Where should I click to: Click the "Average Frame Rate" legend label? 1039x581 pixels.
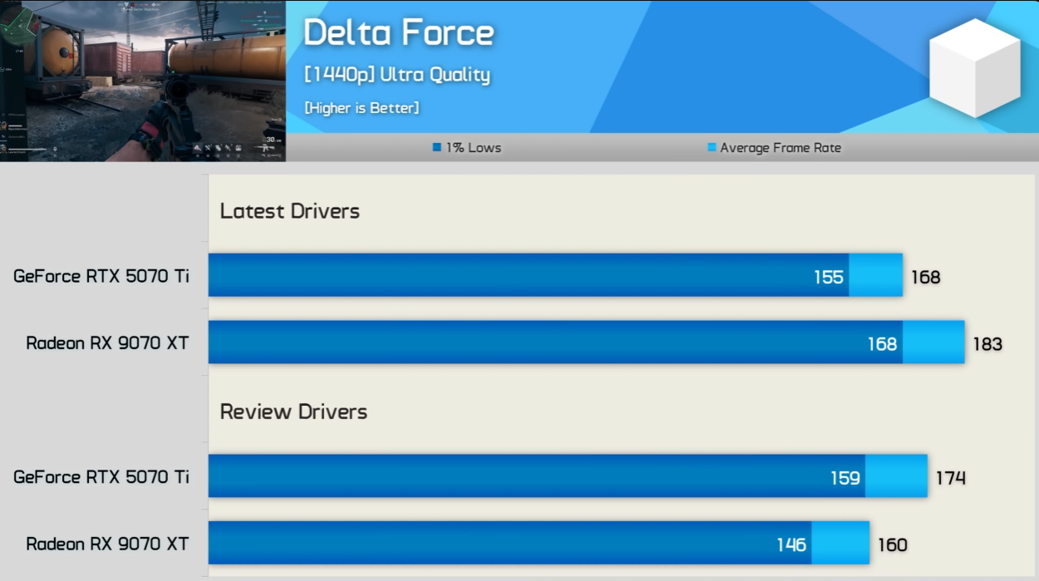point(780,148)
